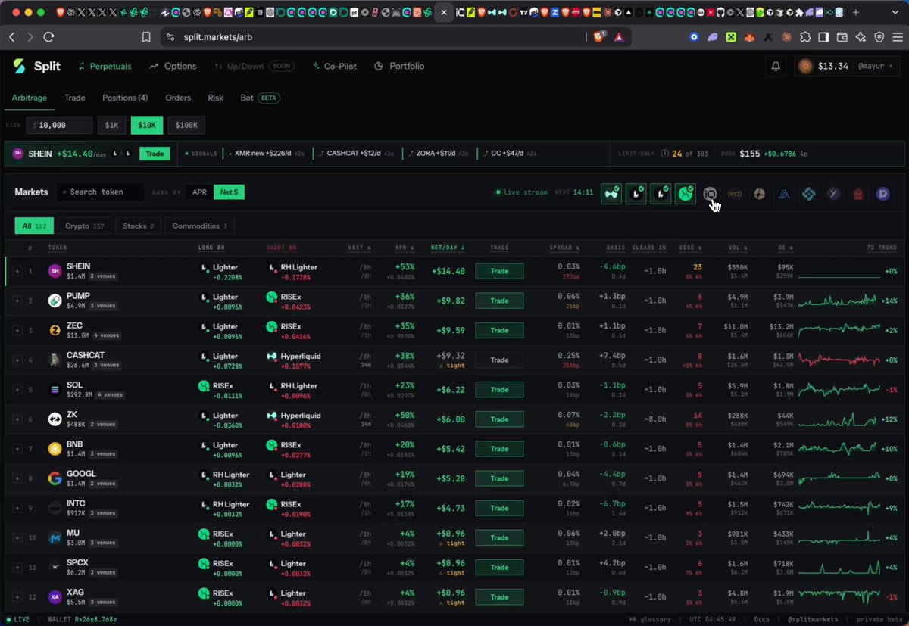Expand the CASHCAT row details

click(x=17, y=360)
